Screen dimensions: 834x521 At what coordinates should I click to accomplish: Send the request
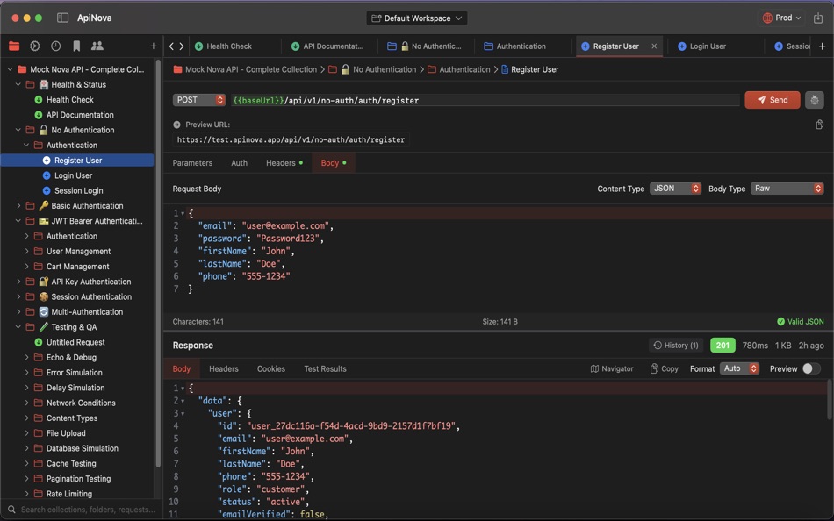pos(772,100)
